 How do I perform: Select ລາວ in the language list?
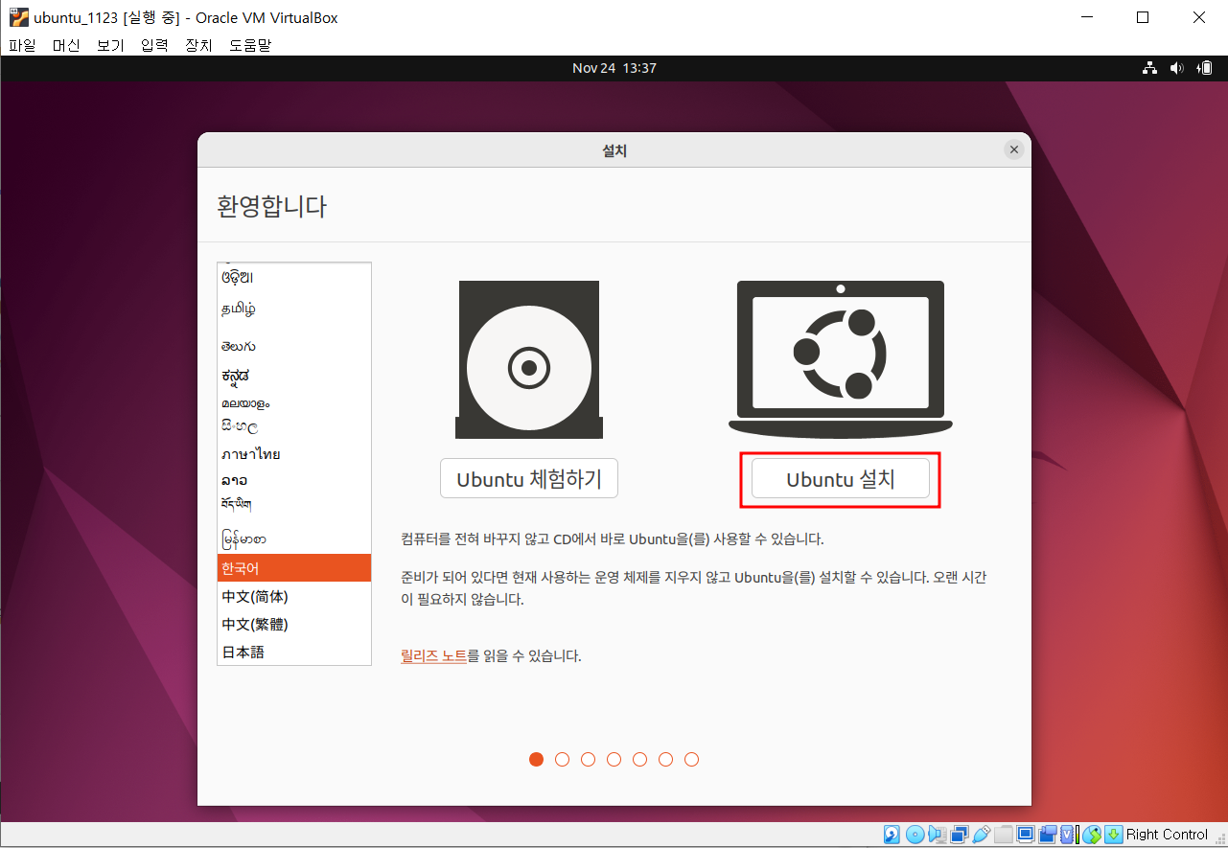pos(294,480)
